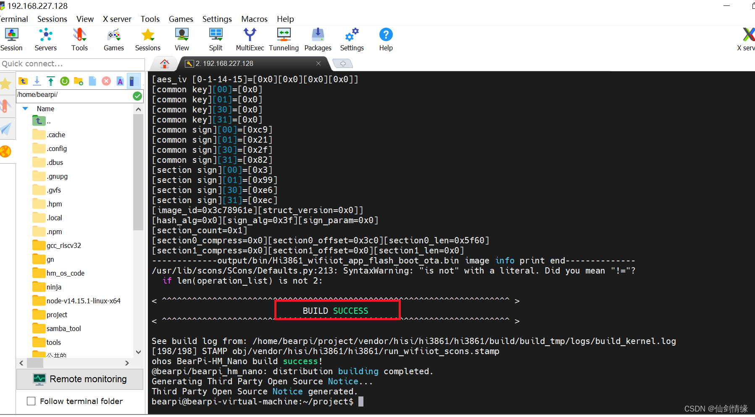Select the .cache folder
The image size is (755, 417).
point(49,135)
